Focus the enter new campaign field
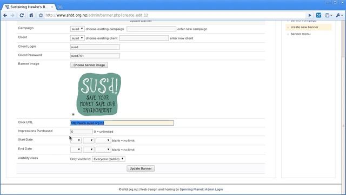This screenshot has height=195, width=346. [x=151, y=29]
